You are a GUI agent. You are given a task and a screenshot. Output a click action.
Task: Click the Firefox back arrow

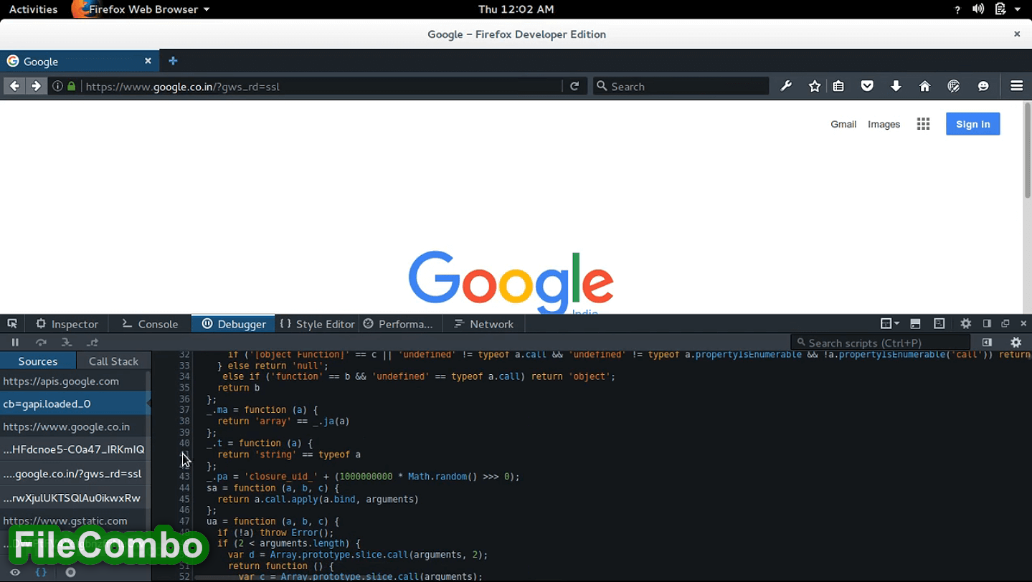(14, 86)
